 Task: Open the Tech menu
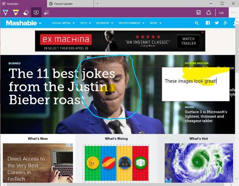click(85, 23)
